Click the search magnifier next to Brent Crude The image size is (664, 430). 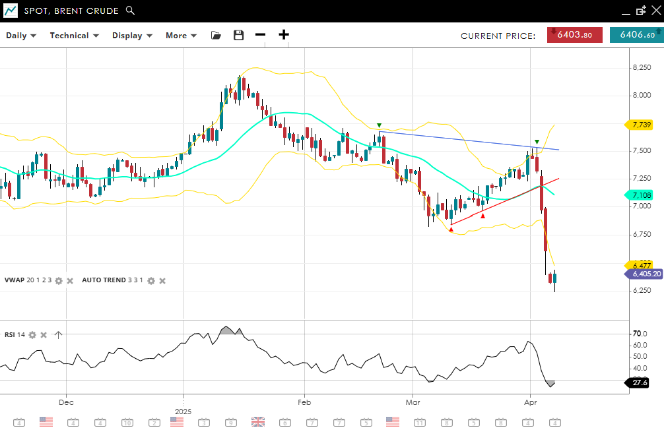(x=130, y=11)
